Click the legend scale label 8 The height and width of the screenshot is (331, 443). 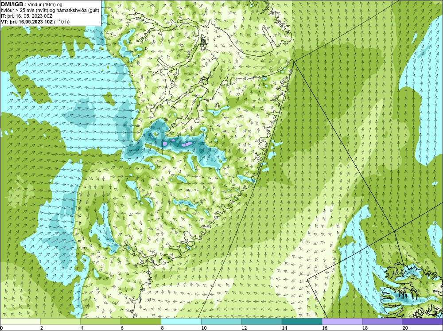[163, 328]
